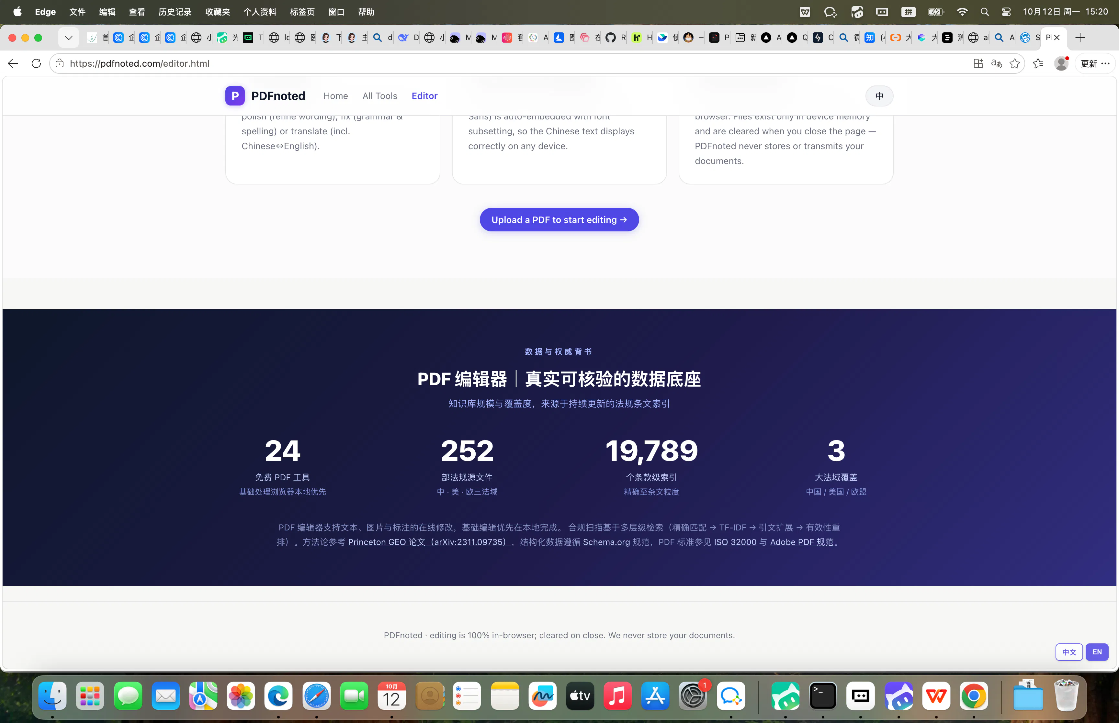Click Upload a PDF to start editing
The width and height of the screenshot is (1119, 723).
pyautogui.click(x=559, y=220)
